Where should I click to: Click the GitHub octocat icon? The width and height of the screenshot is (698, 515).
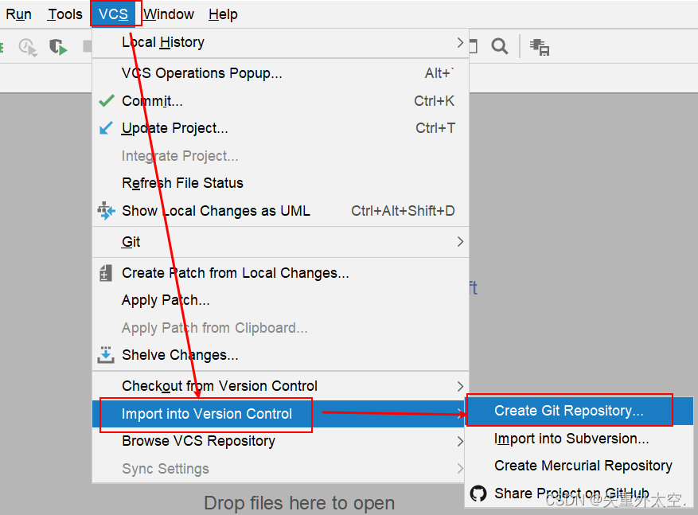(478, 494)
